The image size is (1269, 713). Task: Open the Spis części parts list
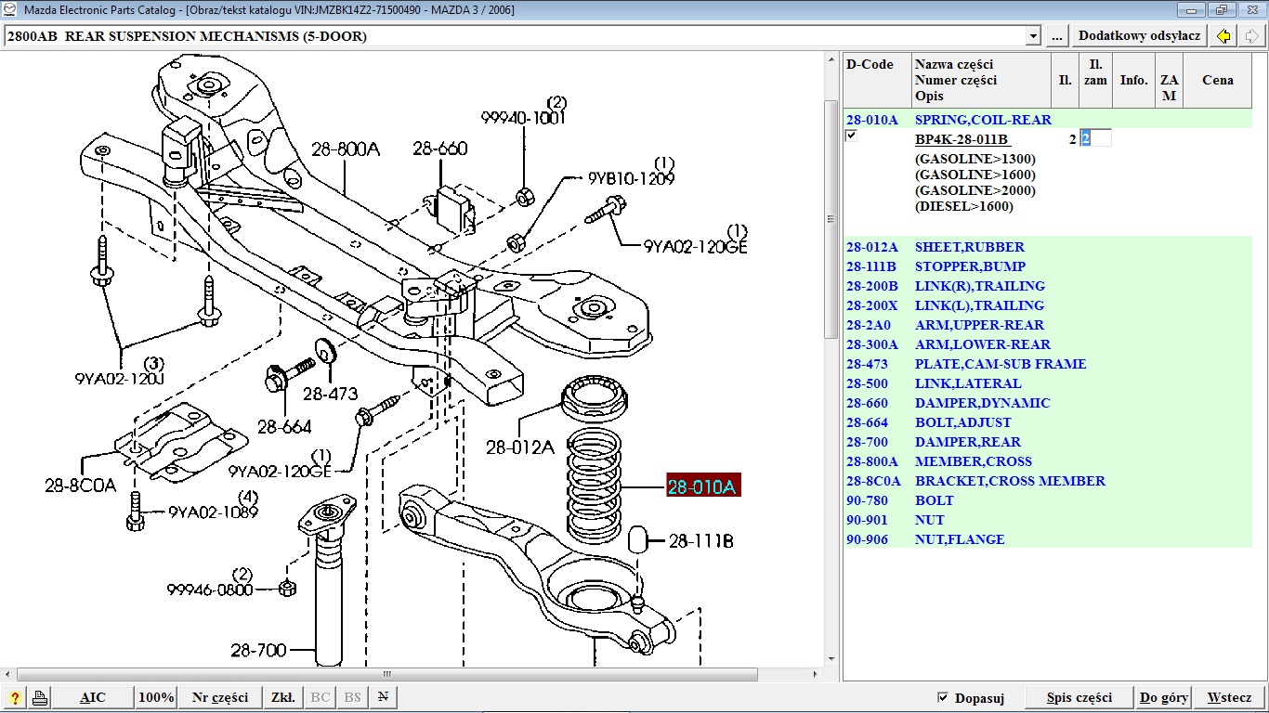coord(1079,698)
